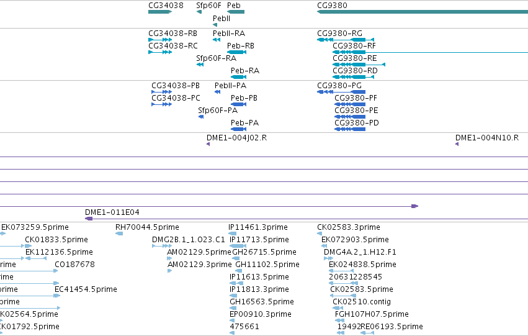The image size is (528, 336).
Task: Select transcript Peb-RB
Action: pyautogui.click(x=236, y=52)
